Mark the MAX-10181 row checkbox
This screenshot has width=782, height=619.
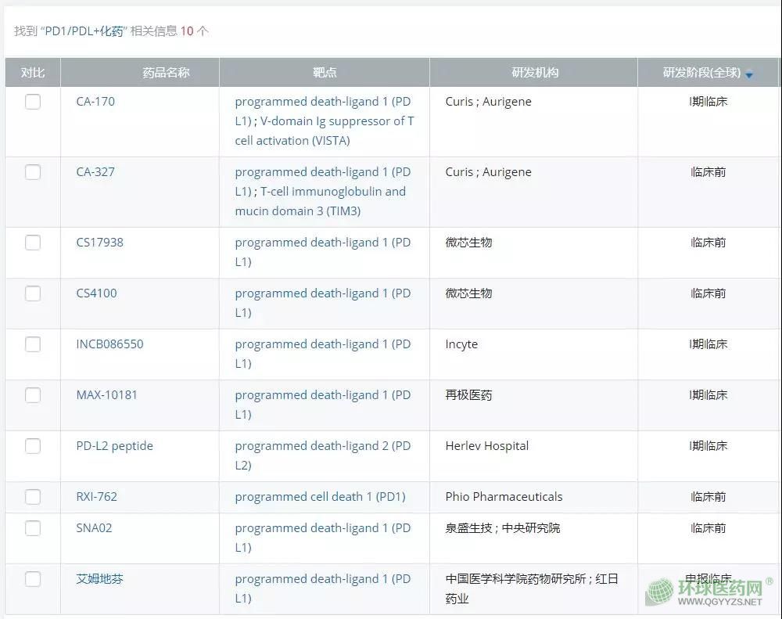[x=33, y=395]
